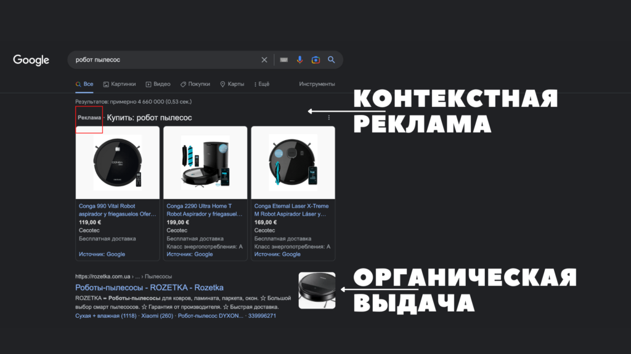Image resolution: width=631 pixels, height=354 pixels.
Task: Open the on-screen keyboard icon
Action: [283, 60]
